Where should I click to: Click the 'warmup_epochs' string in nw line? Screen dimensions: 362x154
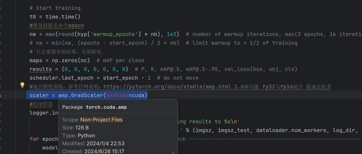coord(114,34)
